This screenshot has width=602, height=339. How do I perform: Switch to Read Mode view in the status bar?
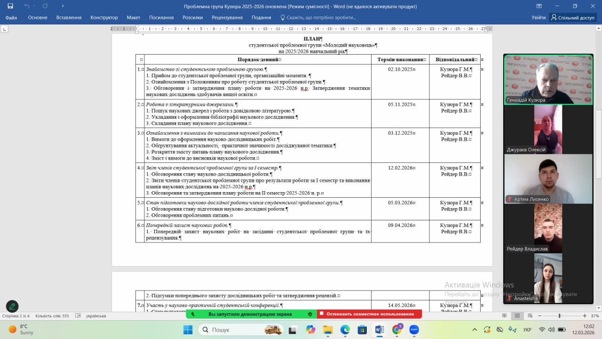pyautogui.click(x=505, y=316)
